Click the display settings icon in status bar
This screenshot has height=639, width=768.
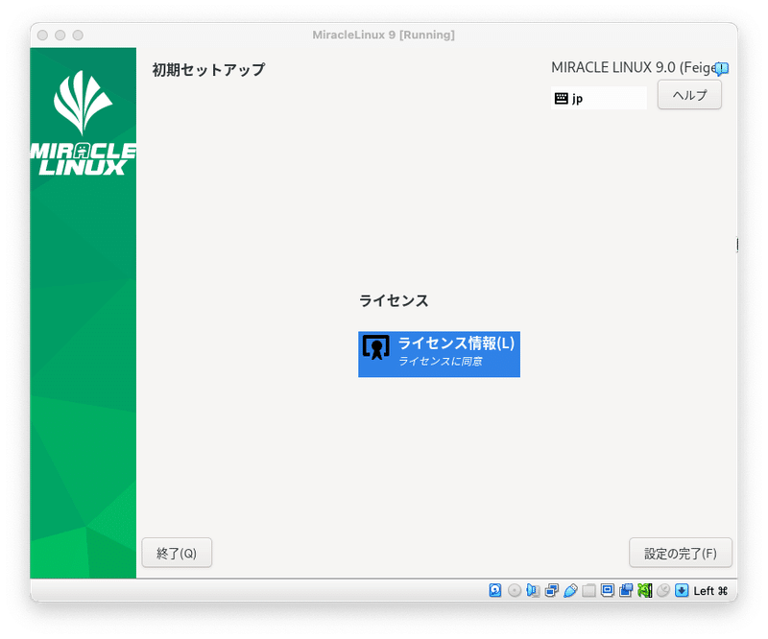(x=608, y=590)
